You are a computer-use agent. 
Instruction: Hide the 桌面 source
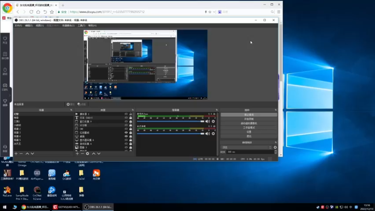tap(126, 136)
